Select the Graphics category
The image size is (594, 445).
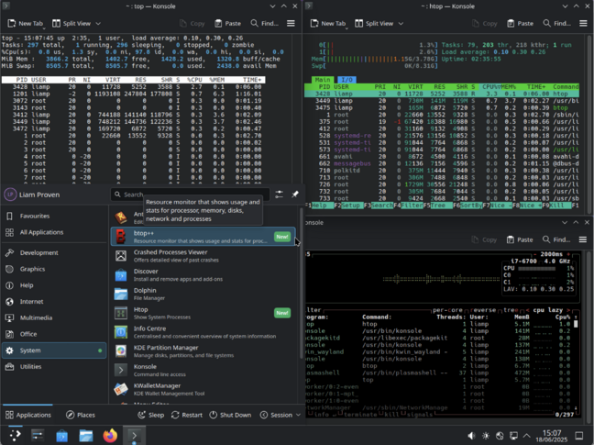54,269
